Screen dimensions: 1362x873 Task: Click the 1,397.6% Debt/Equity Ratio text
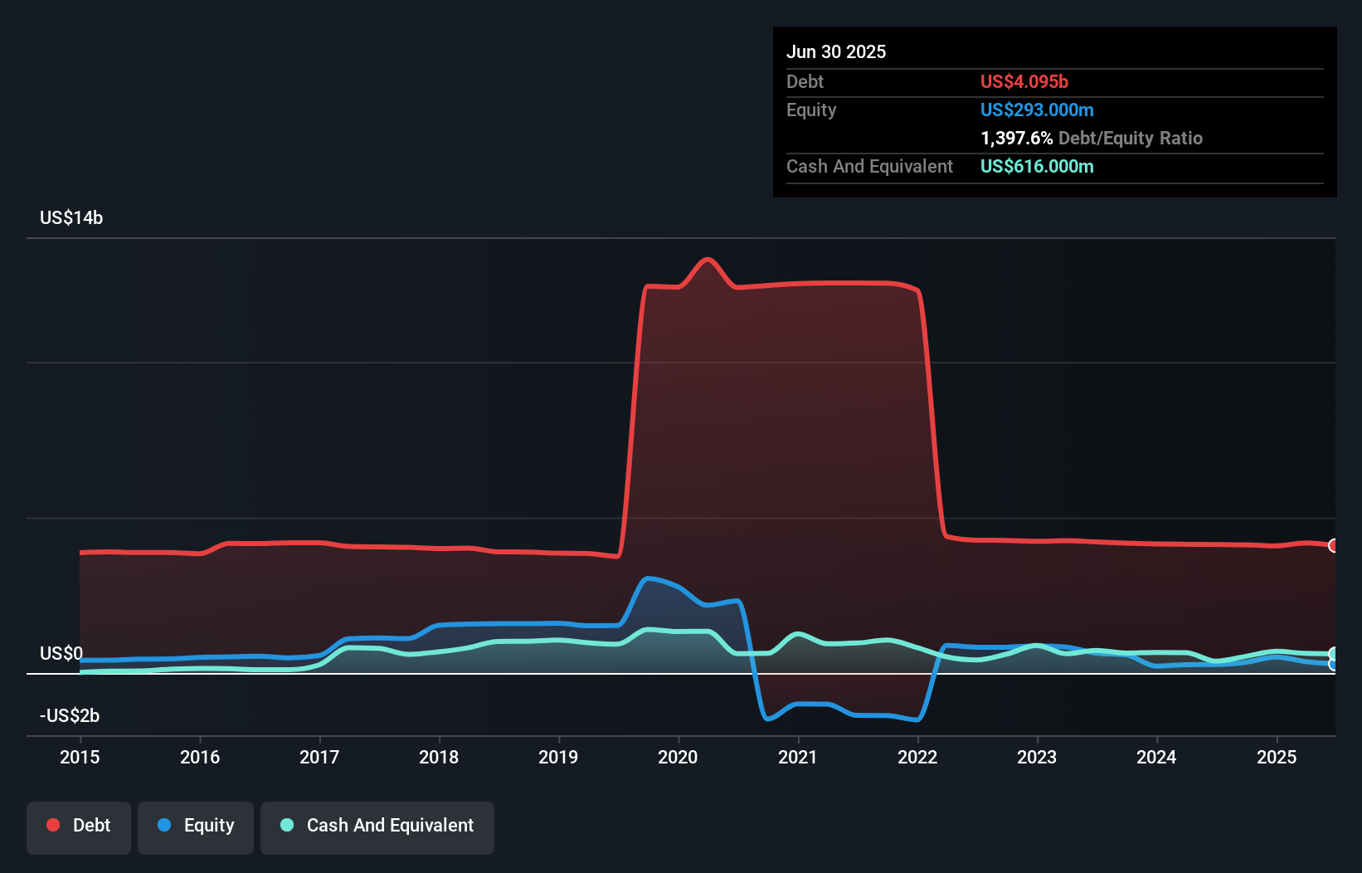1092,138
